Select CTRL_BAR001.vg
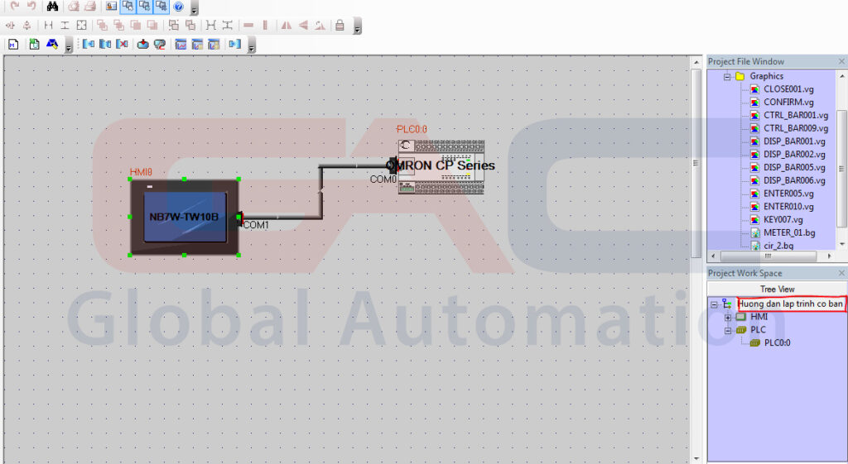This screenshot has height=464, width=848. [796, 115]
